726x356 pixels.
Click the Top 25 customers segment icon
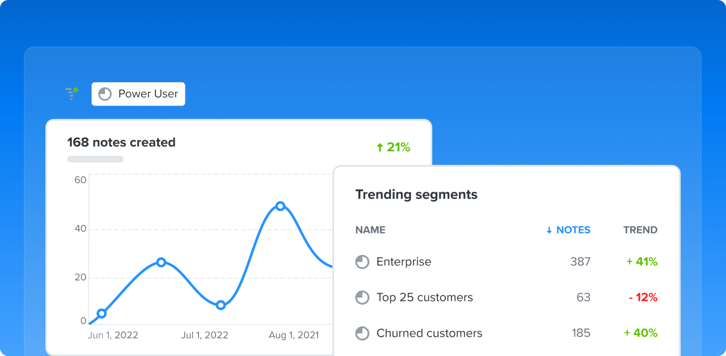tap(362, 297)
